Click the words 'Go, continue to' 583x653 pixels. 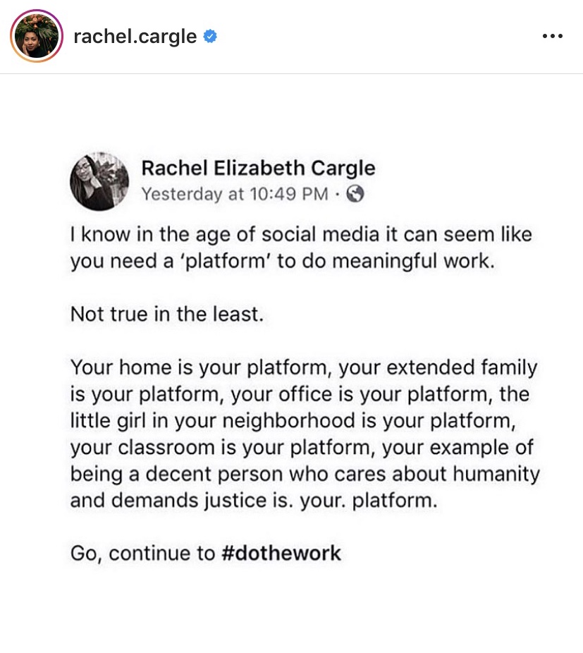142,553
